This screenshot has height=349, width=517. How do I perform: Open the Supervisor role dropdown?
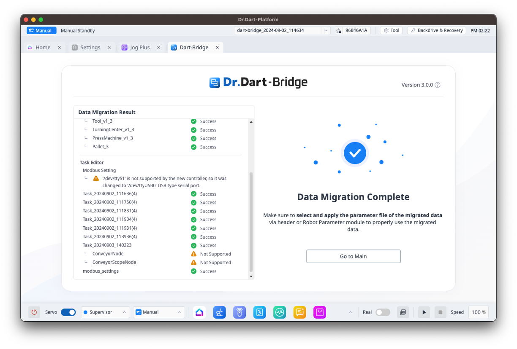[104, 312]
